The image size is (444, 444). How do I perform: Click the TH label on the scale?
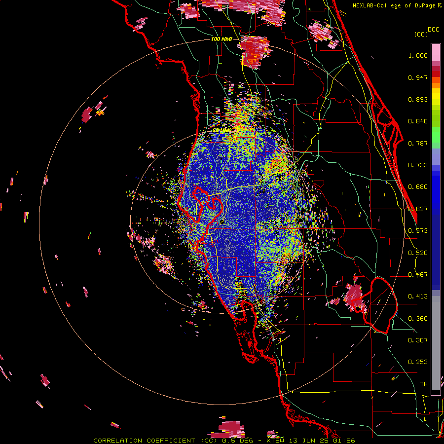424,384
